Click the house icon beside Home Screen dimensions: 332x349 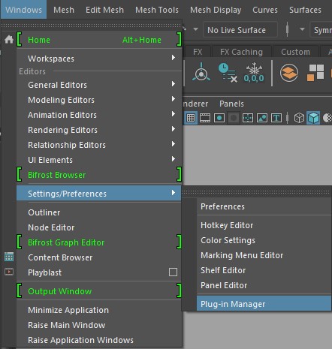click(9, 40)
